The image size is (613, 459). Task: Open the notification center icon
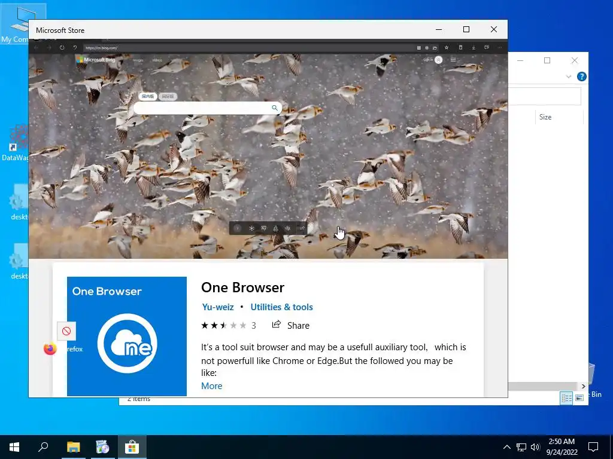(593, 447)
